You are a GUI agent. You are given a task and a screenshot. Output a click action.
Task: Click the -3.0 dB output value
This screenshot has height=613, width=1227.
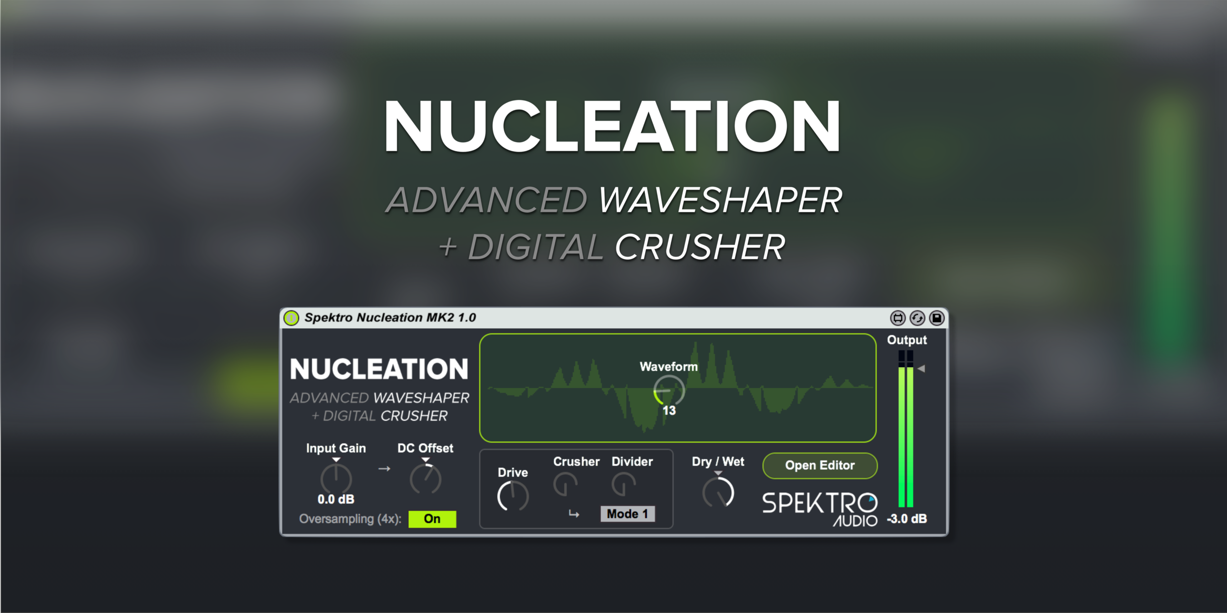[907, 519]
